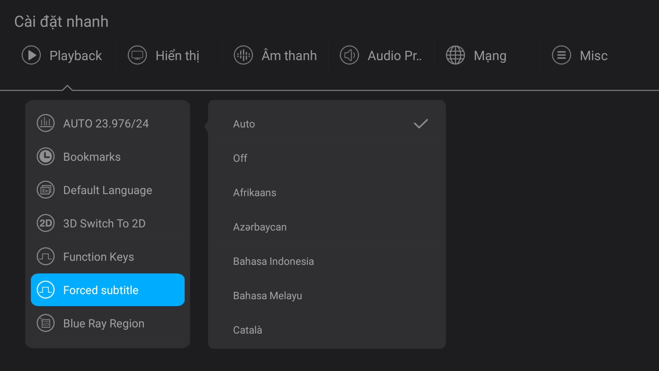The width and height of the screenshot is (659, 371).
Task: Click the Playback play-circle icon
Action: coord(31,55)
